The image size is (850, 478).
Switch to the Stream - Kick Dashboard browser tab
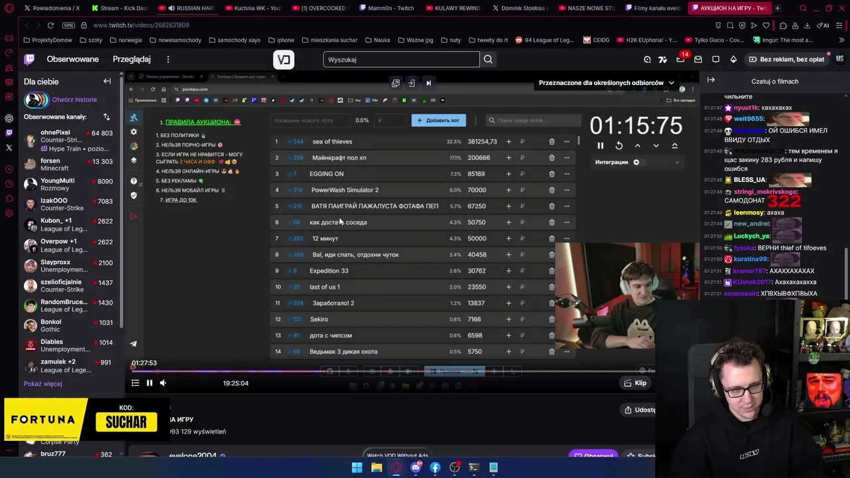point(119,8)
